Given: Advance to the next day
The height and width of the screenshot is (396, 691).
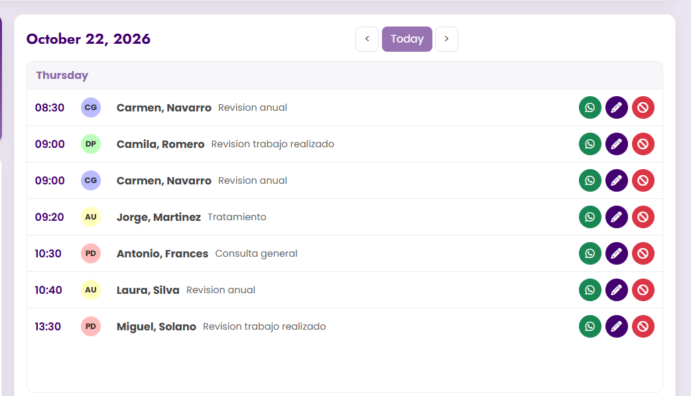Looking at the screenshot, I should (x=446, y=39).
